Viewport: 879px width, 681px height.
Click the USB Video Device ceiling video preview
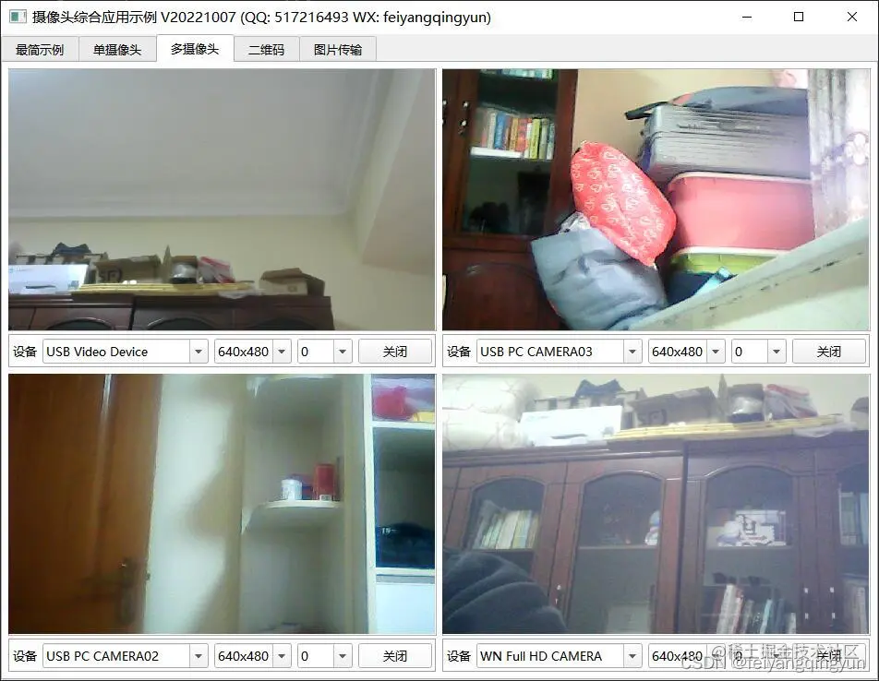tap(222, 199)
